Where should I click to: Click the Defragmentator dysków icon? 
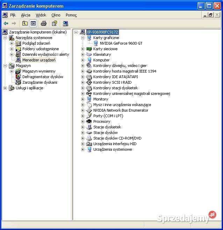[18, 77]
